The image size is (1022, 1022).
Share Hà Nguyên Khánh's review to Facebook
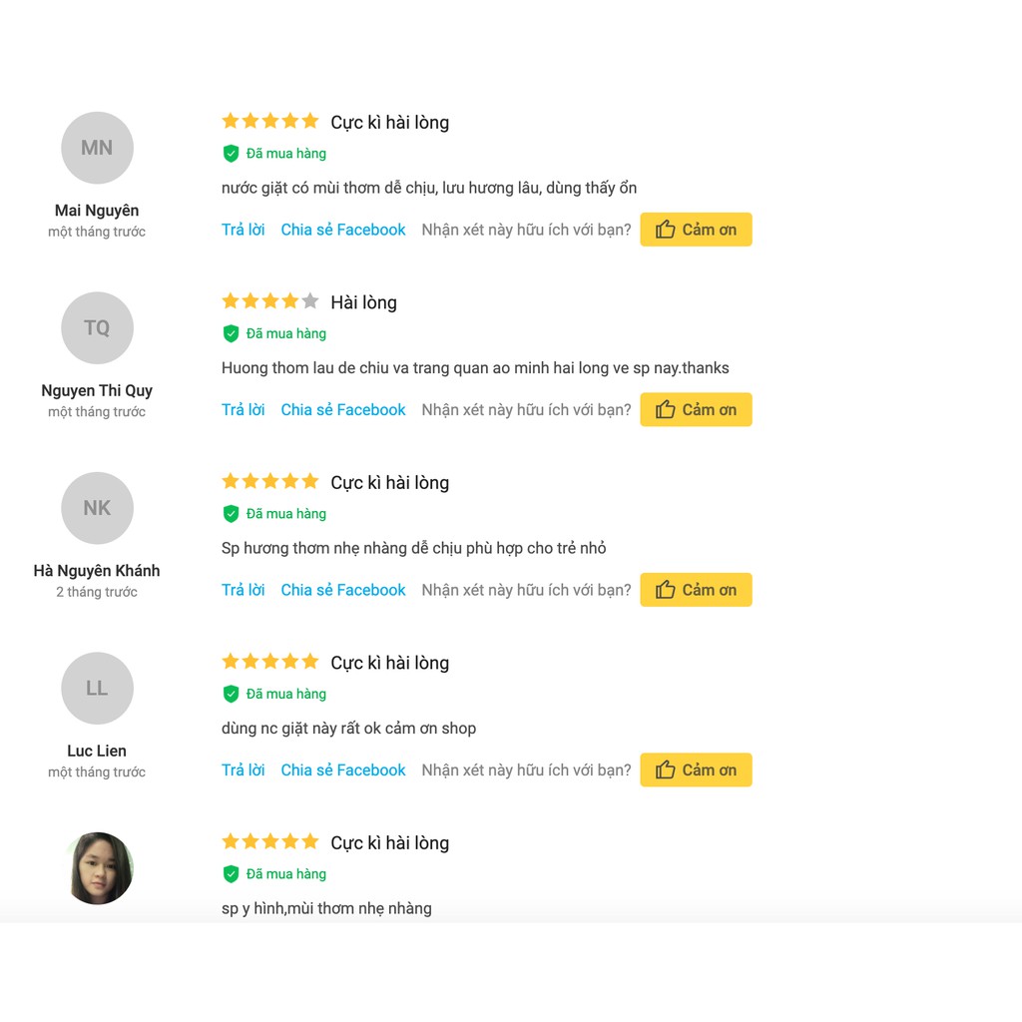pyautogui.click(x=343, y=590)
